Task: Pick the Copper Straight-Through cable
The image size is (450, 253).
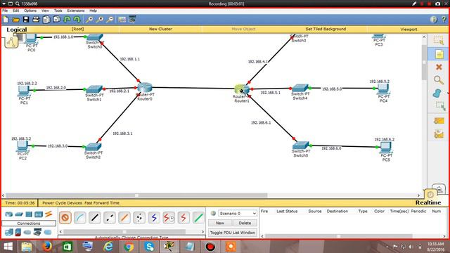Action: 95,218
